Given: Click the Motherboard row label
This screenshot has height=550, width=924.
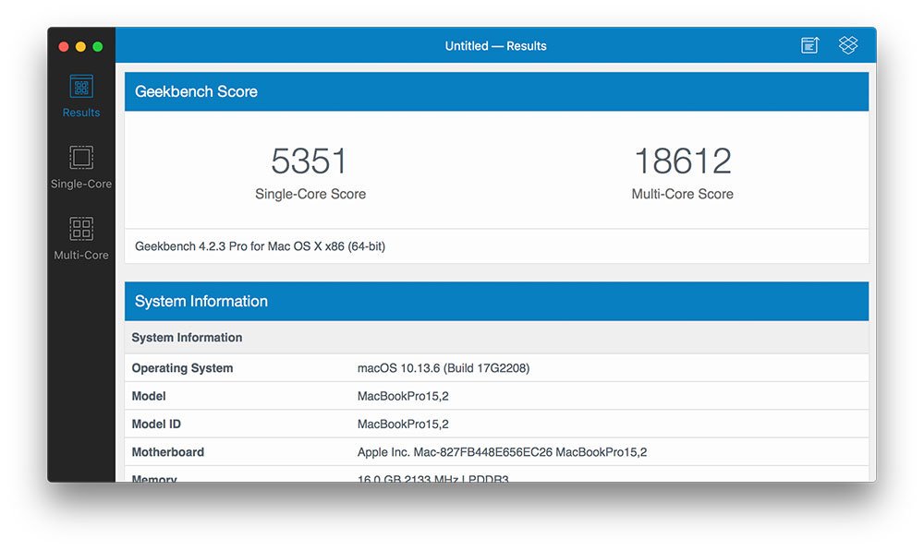Looking at the screenshot, I should click(168, 452).
